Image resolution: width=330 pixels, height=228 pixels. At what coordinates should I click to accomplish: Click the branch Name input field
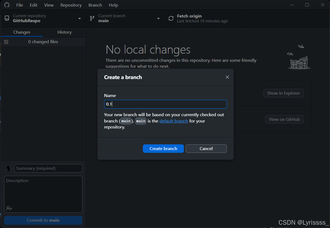pos(166,104)
